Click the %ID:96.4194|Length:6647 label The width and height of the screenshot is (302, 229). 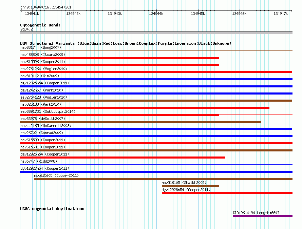(x=256, y=213)
